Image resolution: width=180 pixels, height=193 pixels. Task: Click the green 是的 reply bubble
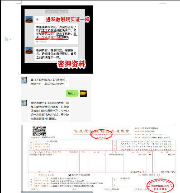pyautogui.click(x=72, y=94)
